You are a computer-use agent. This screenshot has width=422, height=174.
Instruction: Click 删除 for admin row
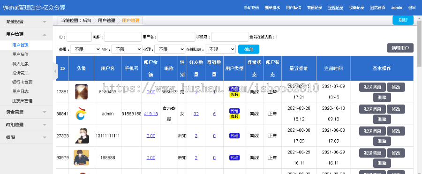(x=382, y=119)
